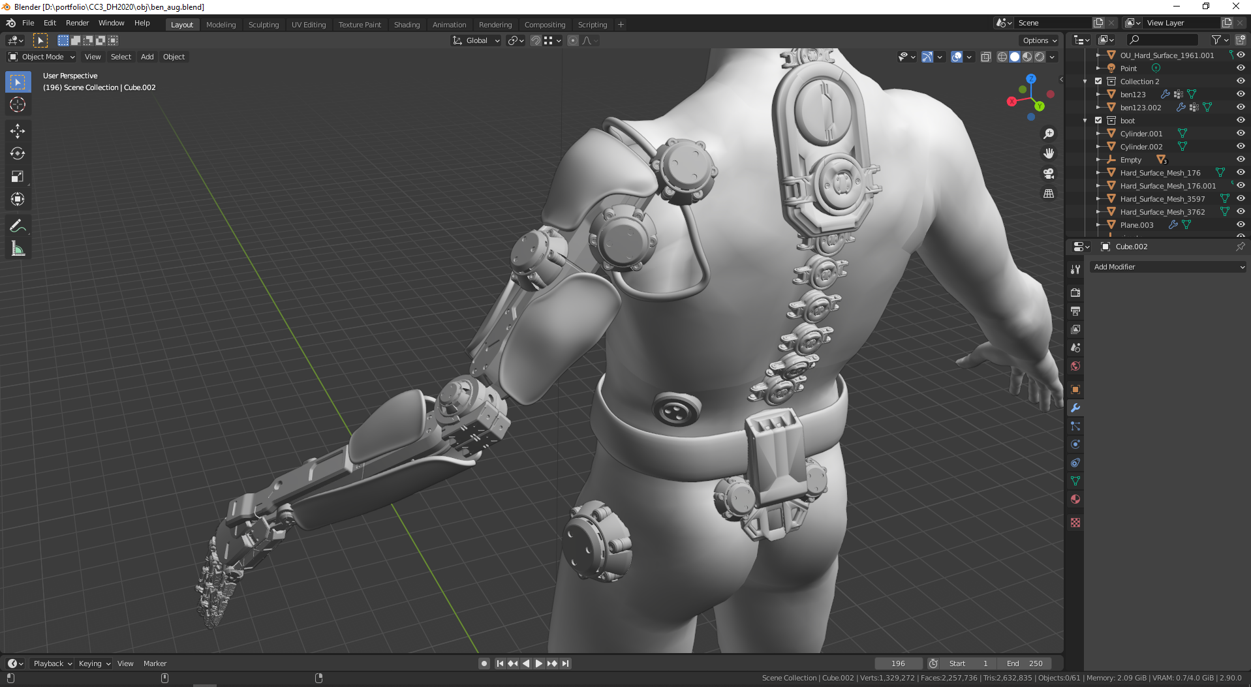Open the Physics properties tab

(x=1075, y=444)
